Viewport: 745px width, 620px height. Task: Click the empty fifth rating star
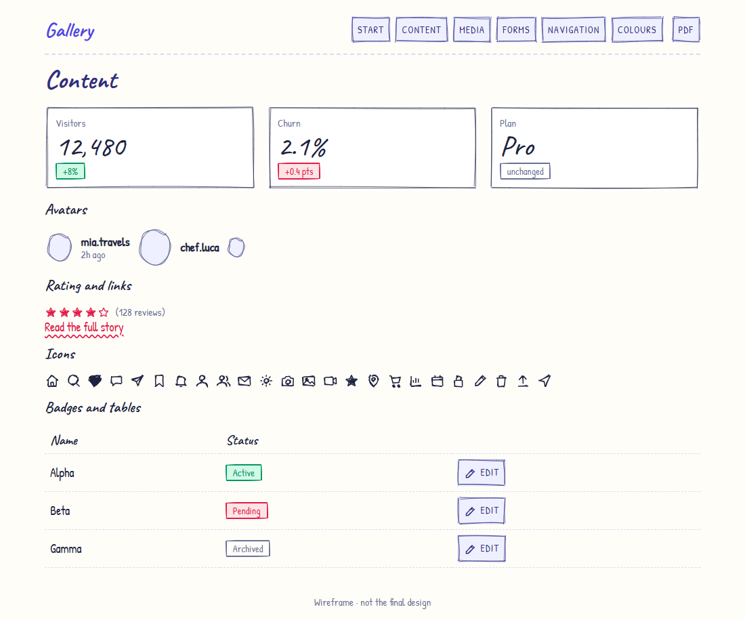tap(104, 312)
